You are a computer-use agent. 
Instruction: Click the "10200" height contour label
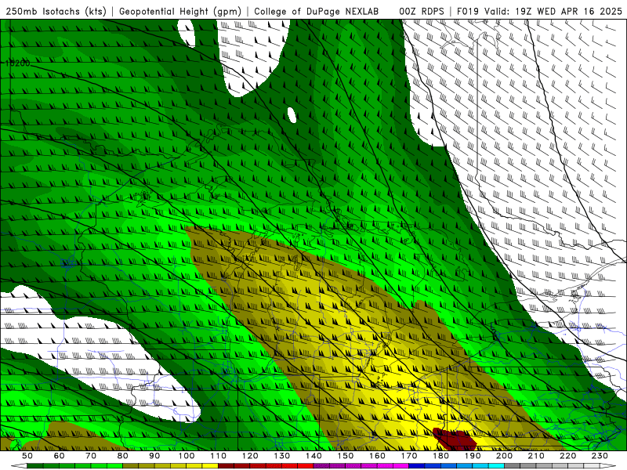pos(17,63)
